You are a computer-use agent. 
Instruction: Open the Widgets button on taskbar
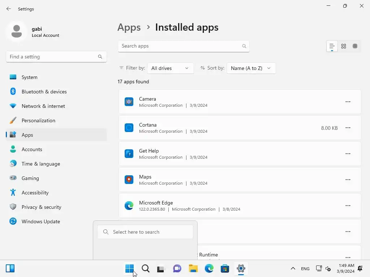tap(10, 268)
